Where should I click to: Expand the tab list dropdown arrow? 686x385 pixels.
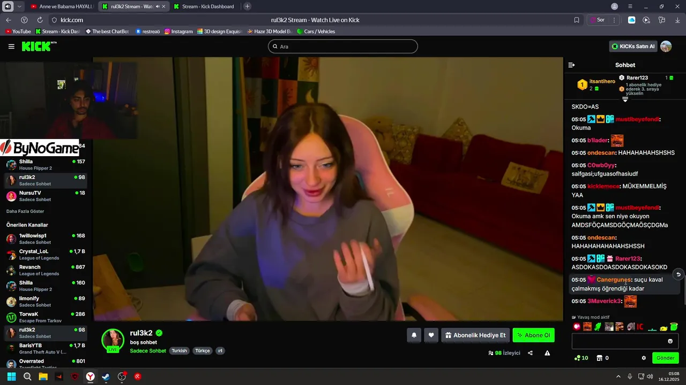click(x=20, y=6)
